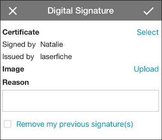Click the issuer value laserfiche
Image resolution: width=162 pixels, height=140 pixels.
click(x=56, y=57)
